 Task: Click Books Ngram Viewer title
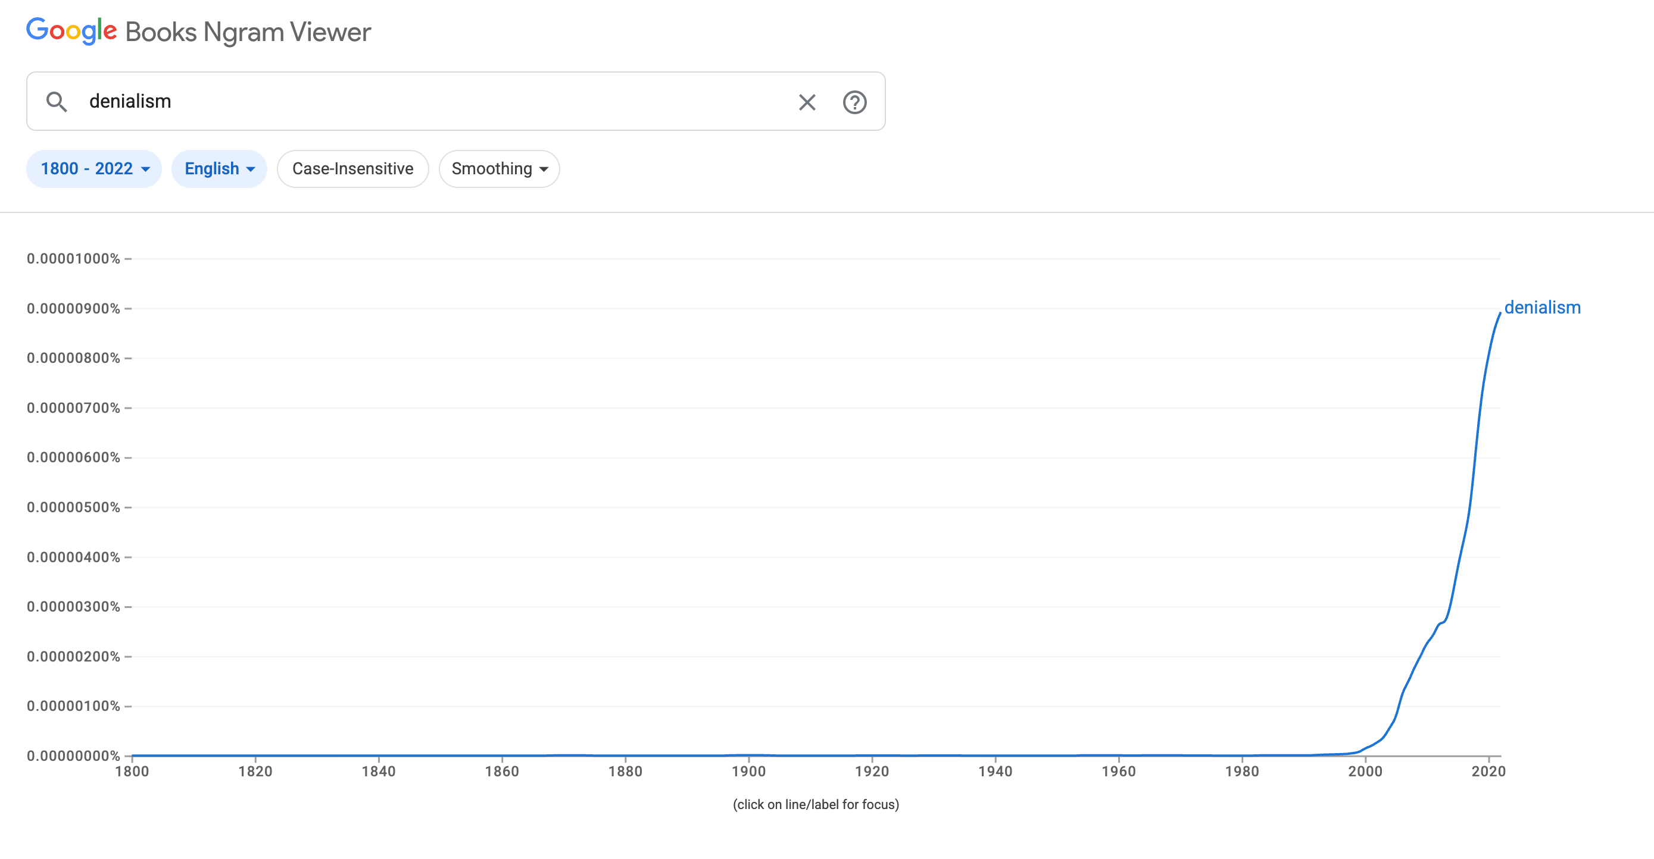tap(248, 32)
